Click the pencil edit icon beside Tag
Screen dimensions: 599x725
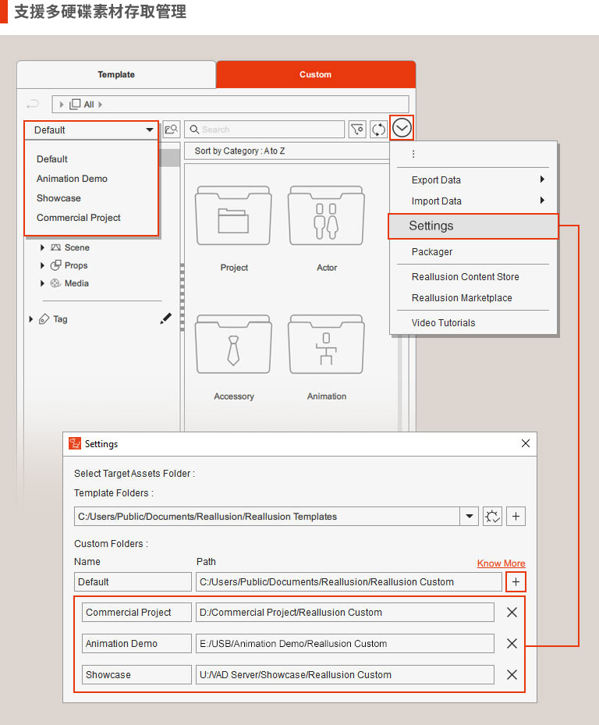tap(165, 318)
